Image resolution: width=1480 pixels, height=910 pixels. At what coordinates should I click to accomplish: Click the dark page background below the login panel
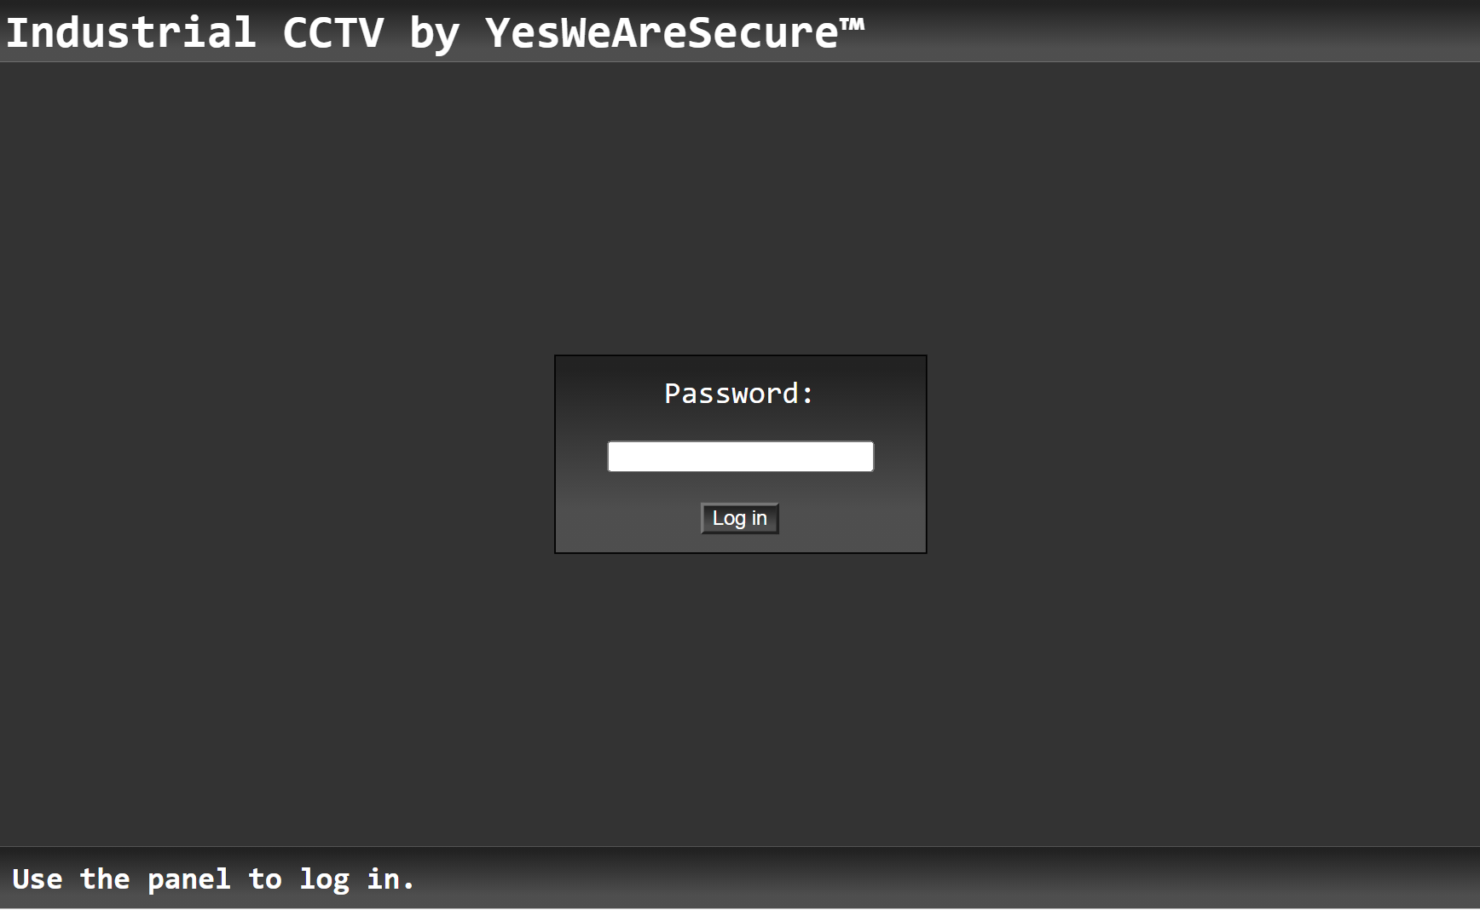point(740,699)
